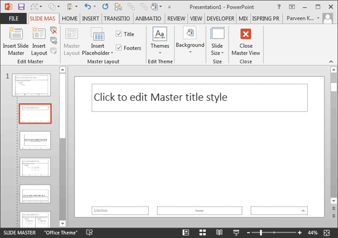The height and width of the screenshot is (238, 338).
Task: Click the Save icon in Quick Access Toolbar
Action: [x=21, y=7]
